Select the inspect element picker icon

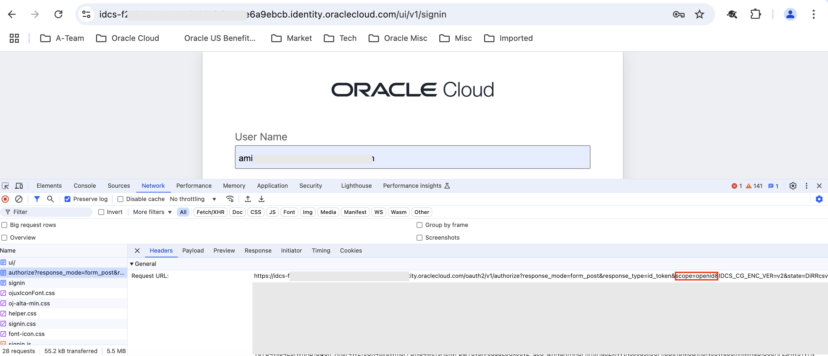pos(6,186)
